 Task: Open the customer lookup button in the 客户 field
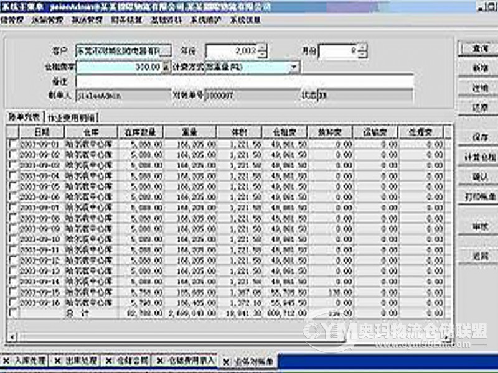(x=166, y=52)
